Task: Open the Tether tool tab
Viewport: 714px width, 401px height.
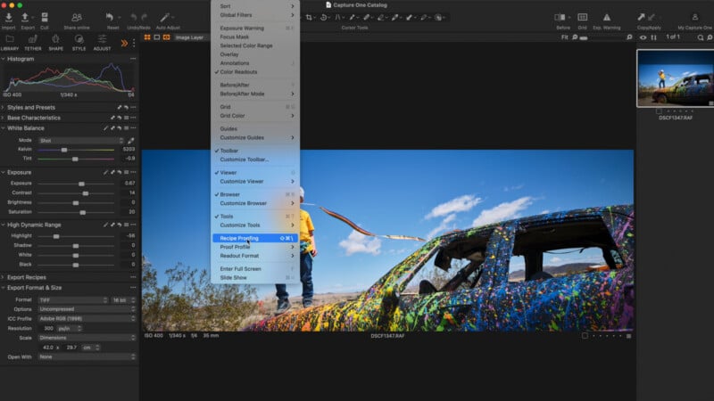Action: (33, 43)
